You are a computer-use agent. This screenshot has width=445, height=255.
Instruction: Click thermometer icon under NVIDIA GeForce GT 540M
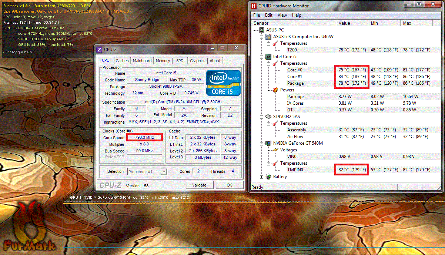click(275, 163)
